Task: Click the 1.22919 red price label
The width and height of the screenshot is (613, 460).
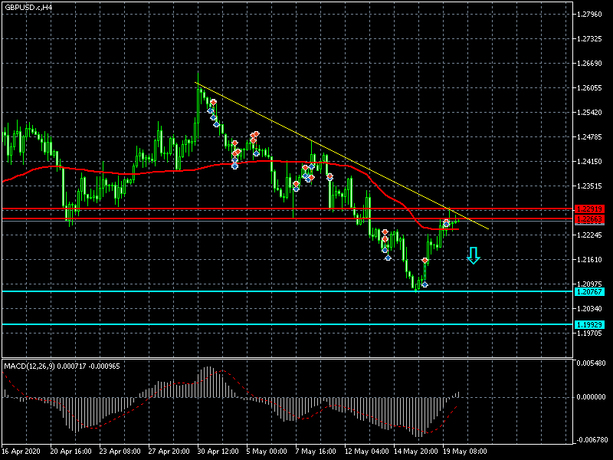Action: pyautogui.click(x=588, y=209)
